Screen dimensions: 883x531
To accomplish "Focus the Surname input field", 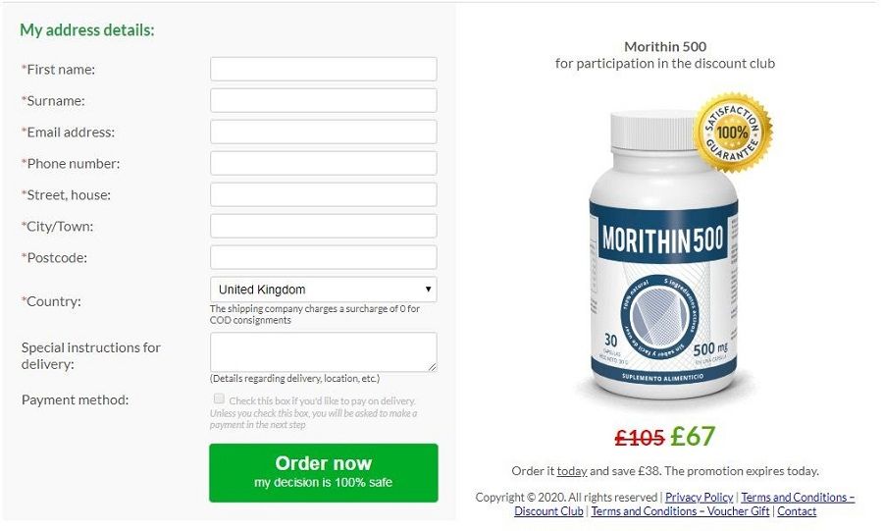I will (x=323, y=100).
